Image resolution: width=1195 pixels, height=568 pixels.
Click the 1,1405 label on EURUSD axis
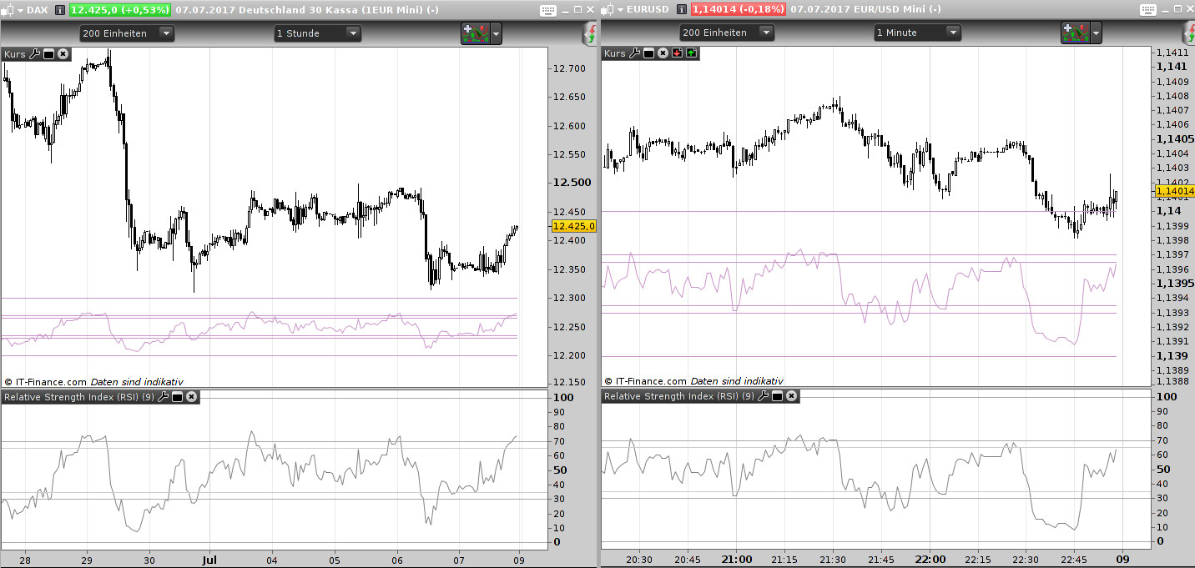pyautogui.click(x=1175, y=138)
